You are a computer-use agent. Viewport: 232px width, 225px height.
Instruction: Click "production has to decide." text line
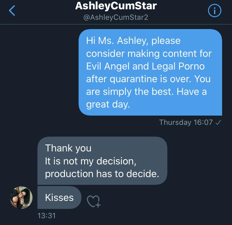click(102, 174)
